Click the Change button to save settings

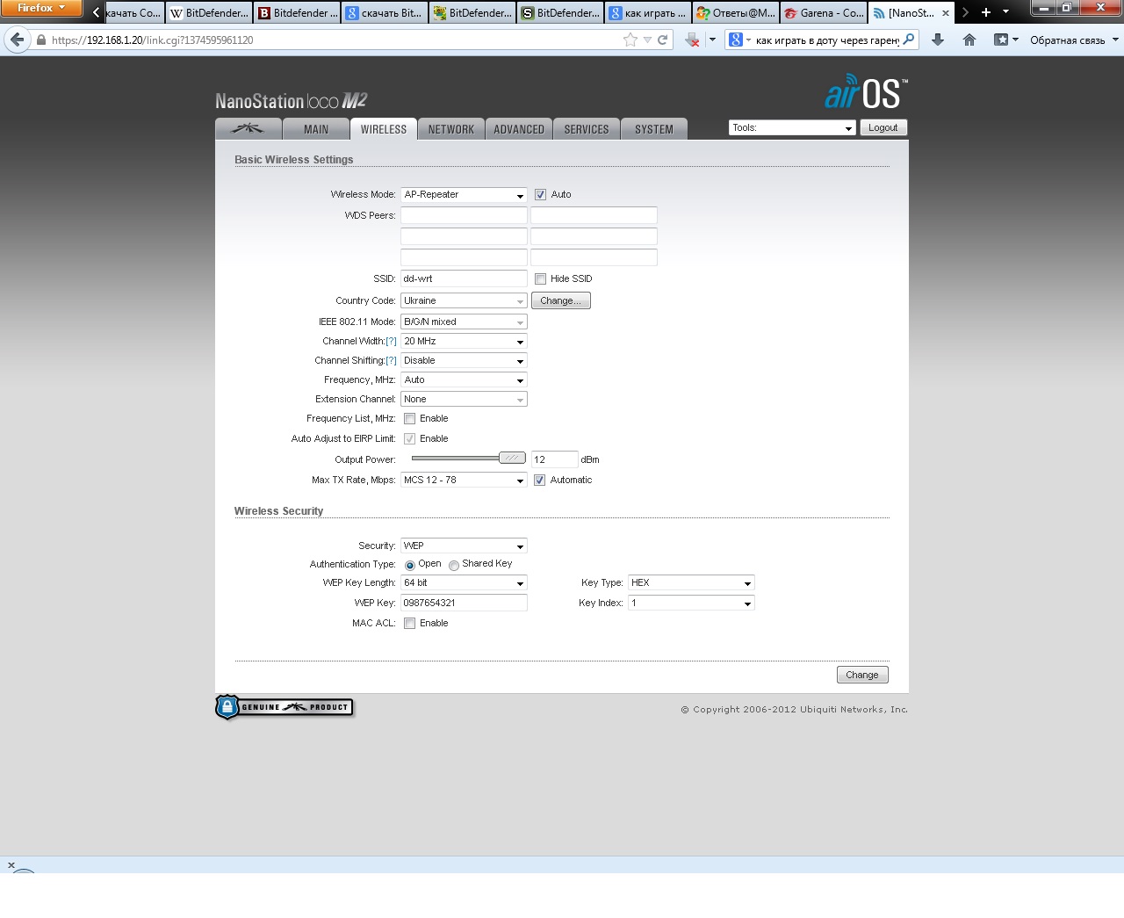click(862, 676)
